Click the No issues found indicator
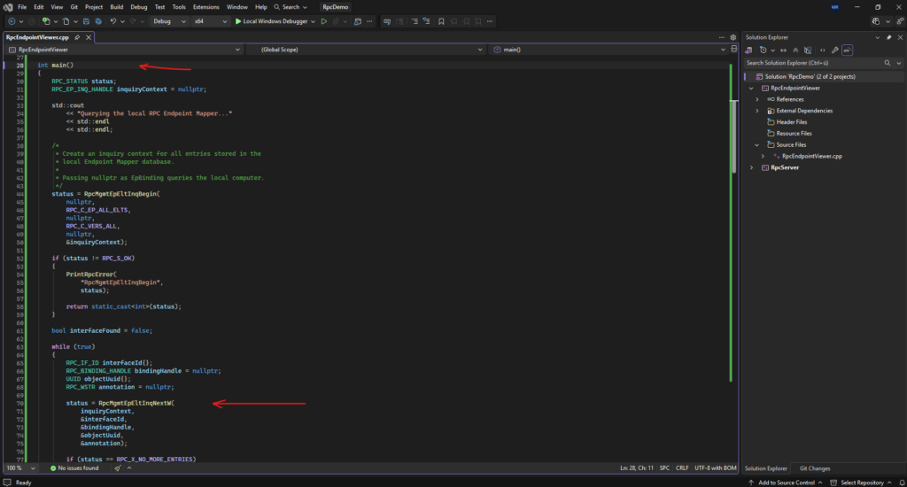This screenshot has width=907, height=487. click(74, 468)
